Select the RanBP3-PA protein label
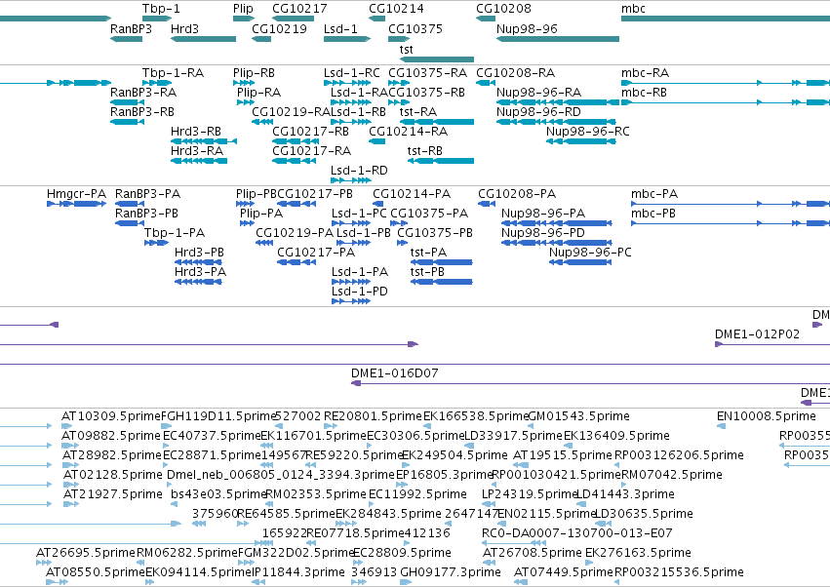Screen dimensions: 830x587 pyautogui.click(x=147, y=194)
